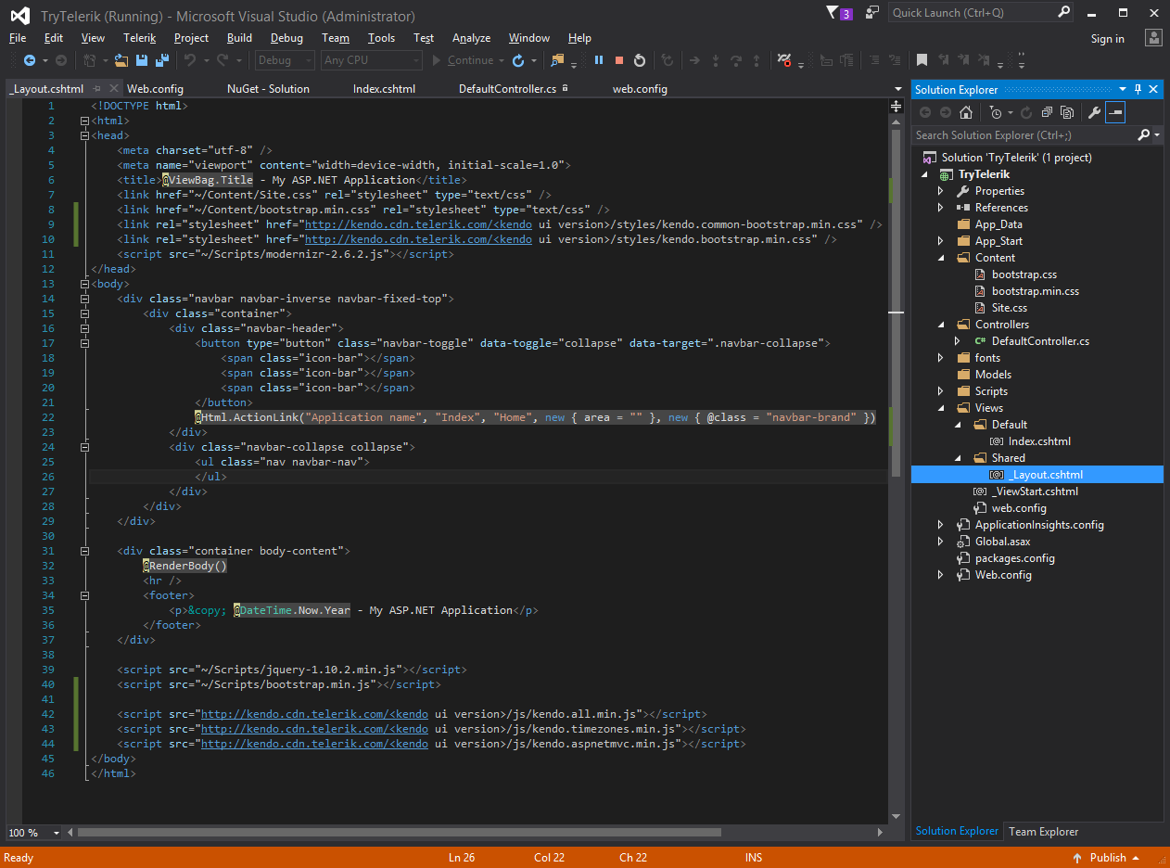Viewport: 1170px width, 868px height.
Task: Pause debugging with Break All button
Action: 599,60
